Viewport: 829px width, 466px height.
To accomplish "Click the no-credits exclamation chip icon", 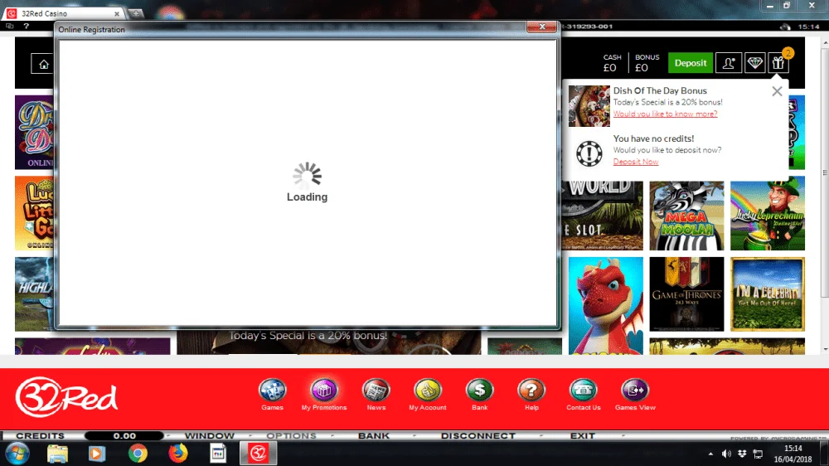I will point(589,153).
